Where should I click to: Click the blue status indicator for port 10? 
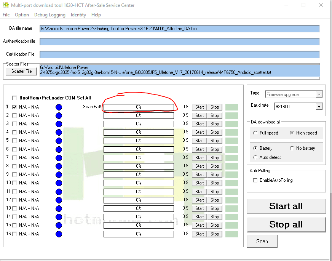tap(59, 183)
